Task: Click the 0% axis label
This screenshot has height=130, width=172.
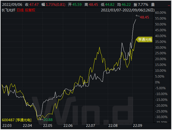Action: (157, 82)
